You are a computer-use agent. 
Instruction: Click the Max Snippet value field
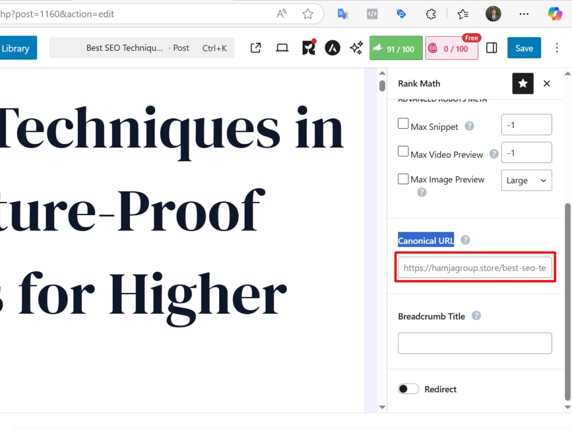click(x=526, y=125)
